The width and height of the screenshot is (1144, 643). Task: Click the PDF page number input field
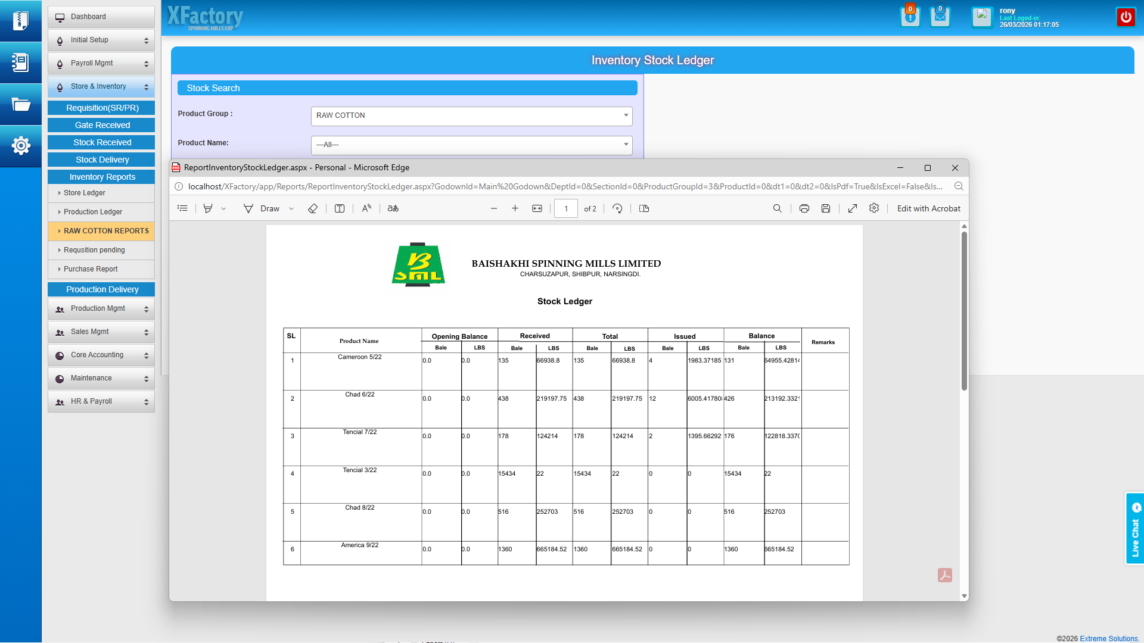click(565, 208)
